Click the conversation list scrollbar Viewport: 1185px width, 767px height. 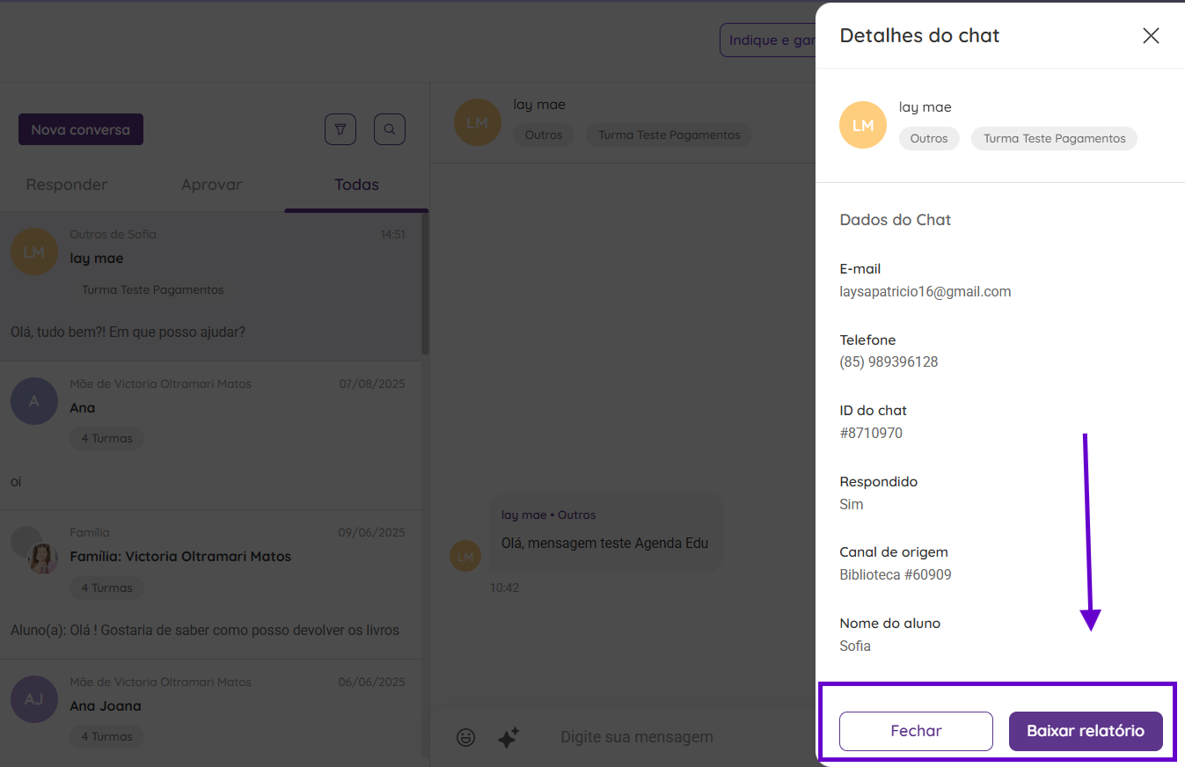pyautogui.click(x=426, y=283)
